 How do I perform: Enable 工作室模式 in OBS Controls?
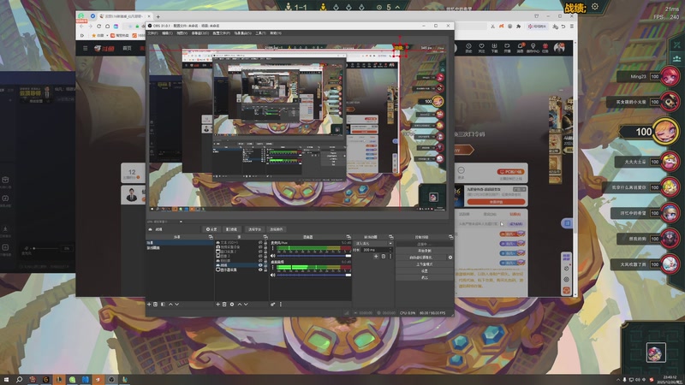point(424,264)
